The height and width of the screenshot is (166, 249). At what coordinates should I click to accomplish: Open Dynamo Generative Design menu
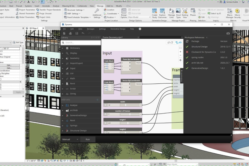click(x=118, y=29)
